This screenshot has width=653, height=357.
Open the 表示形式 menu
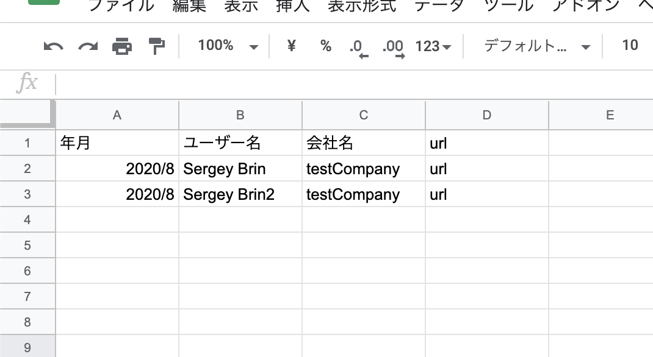coord(362,6)
